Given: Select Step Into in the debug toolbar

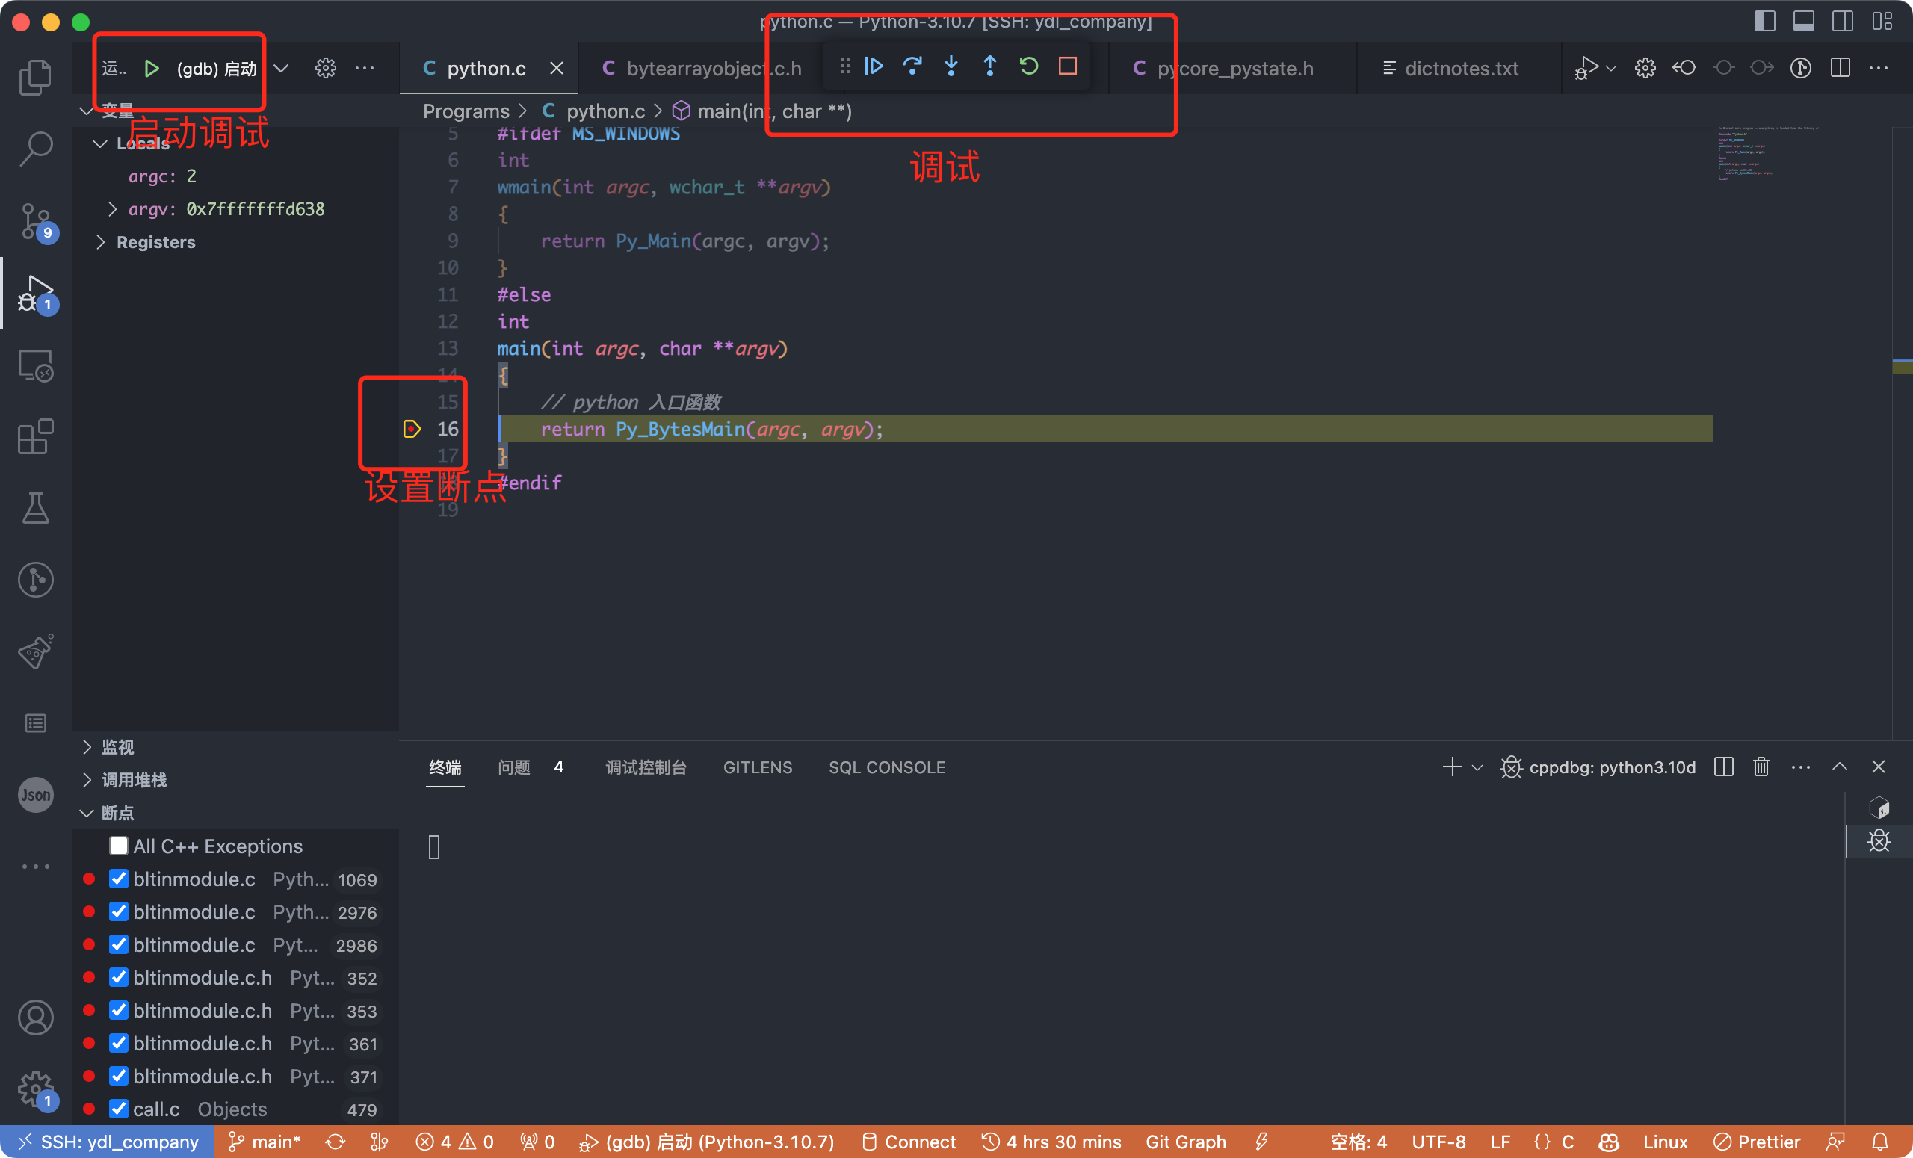Looking at the screenshot, I should pyautogui.click(x=951, y=66).
